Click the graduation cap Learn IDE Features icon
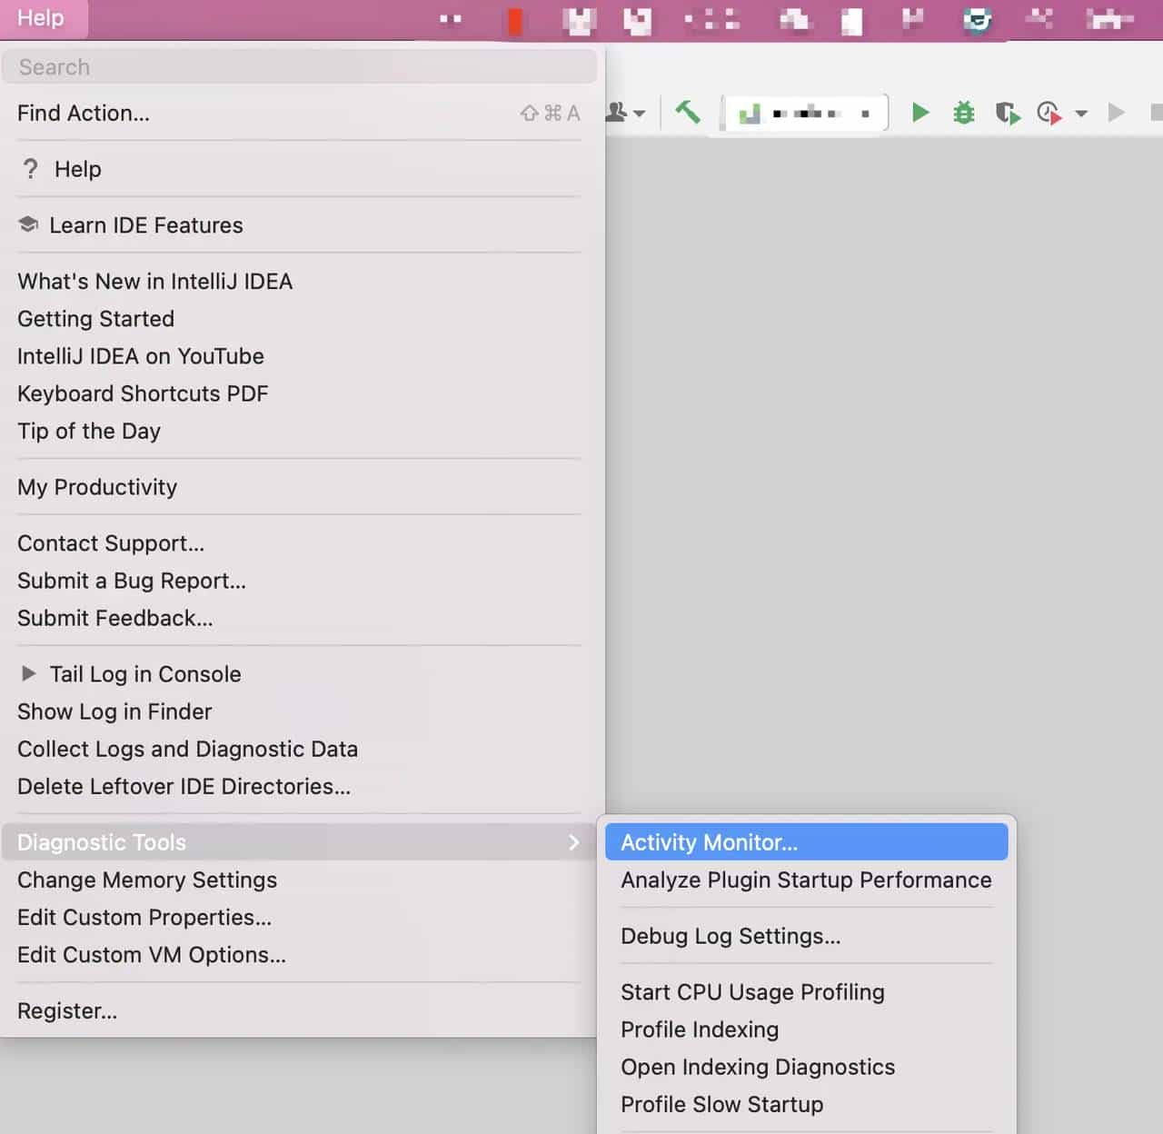The image size is (1163, 1134). pyautogui.click(x=28, y=224)
